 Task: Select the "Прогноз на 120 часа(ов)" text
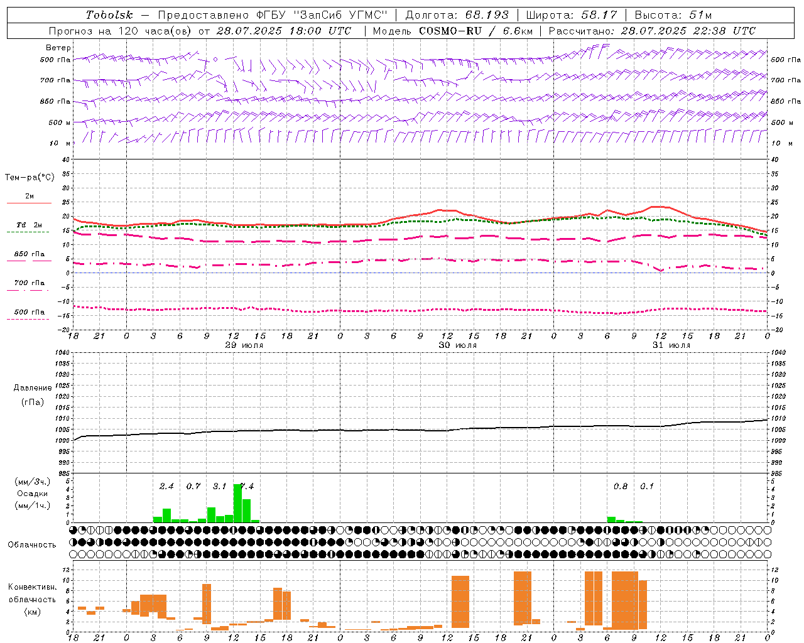pyautogui.click(x=121, y=31)
